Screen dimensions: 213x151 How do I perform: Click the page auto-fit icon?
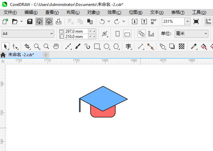[105, 34]
